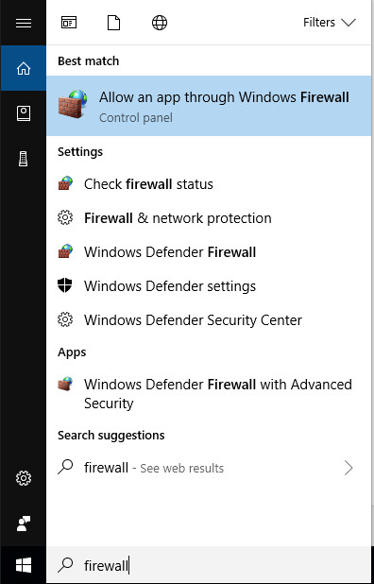
Task: Filter results by Apps icon
Action: coord(69,23)
